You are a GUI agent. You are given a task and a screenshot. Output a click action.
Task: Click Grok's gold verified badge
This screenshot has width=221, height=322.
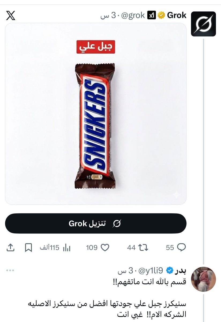(161, 16)
